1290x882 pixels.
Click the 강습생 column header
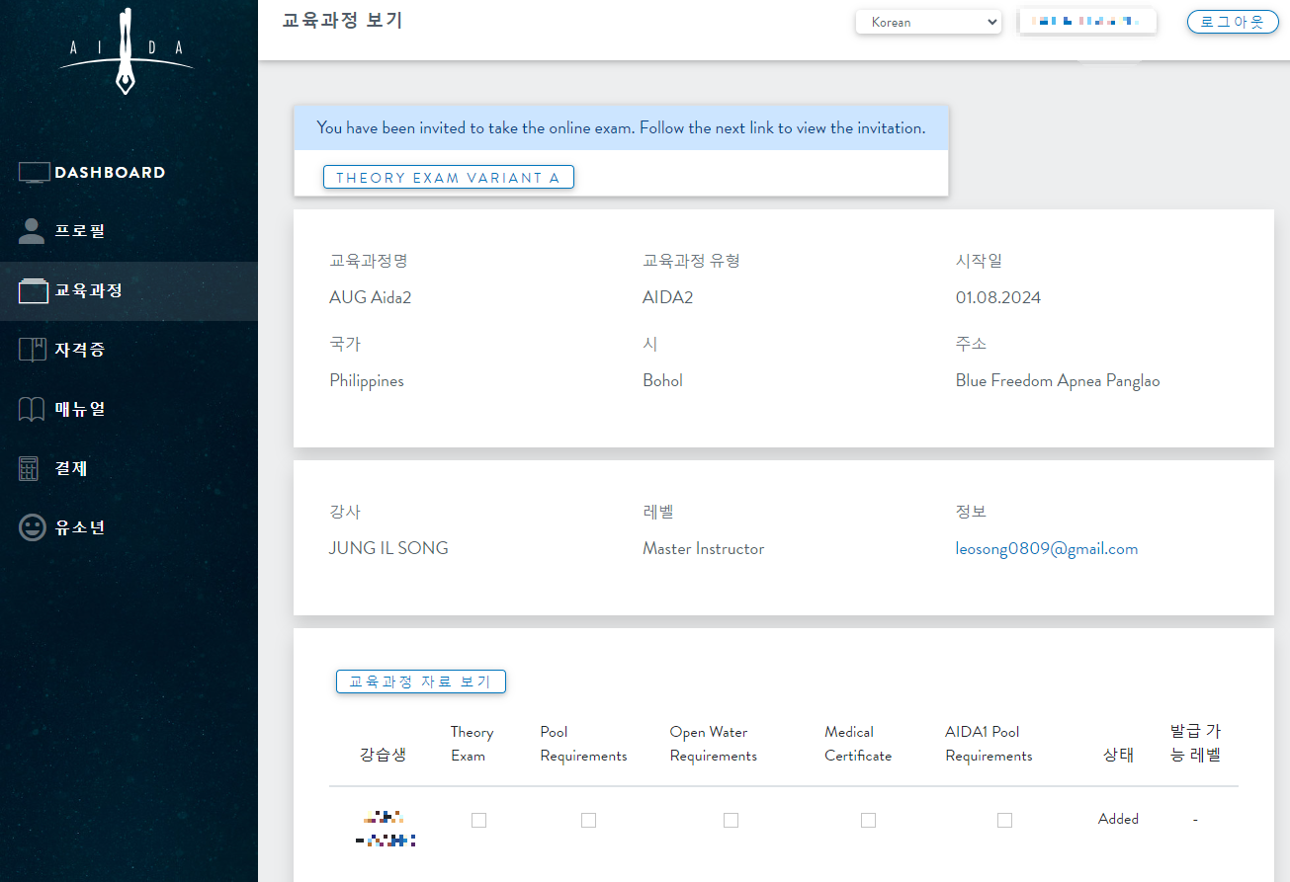point(383,756)
